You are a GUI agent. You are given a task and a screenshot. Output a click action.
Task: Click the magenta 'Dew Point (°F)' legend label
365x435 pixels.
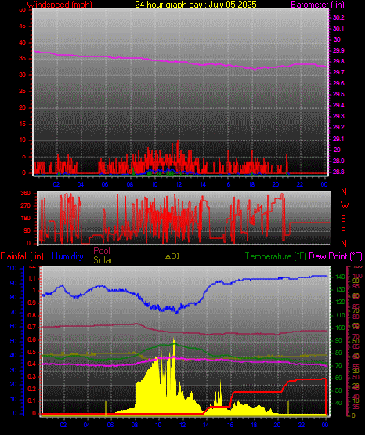[x=335, y=256]
